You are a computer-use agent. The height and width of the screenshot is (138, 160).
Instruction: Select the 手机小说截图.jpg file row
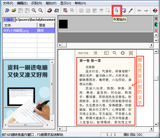pos(29,31)
